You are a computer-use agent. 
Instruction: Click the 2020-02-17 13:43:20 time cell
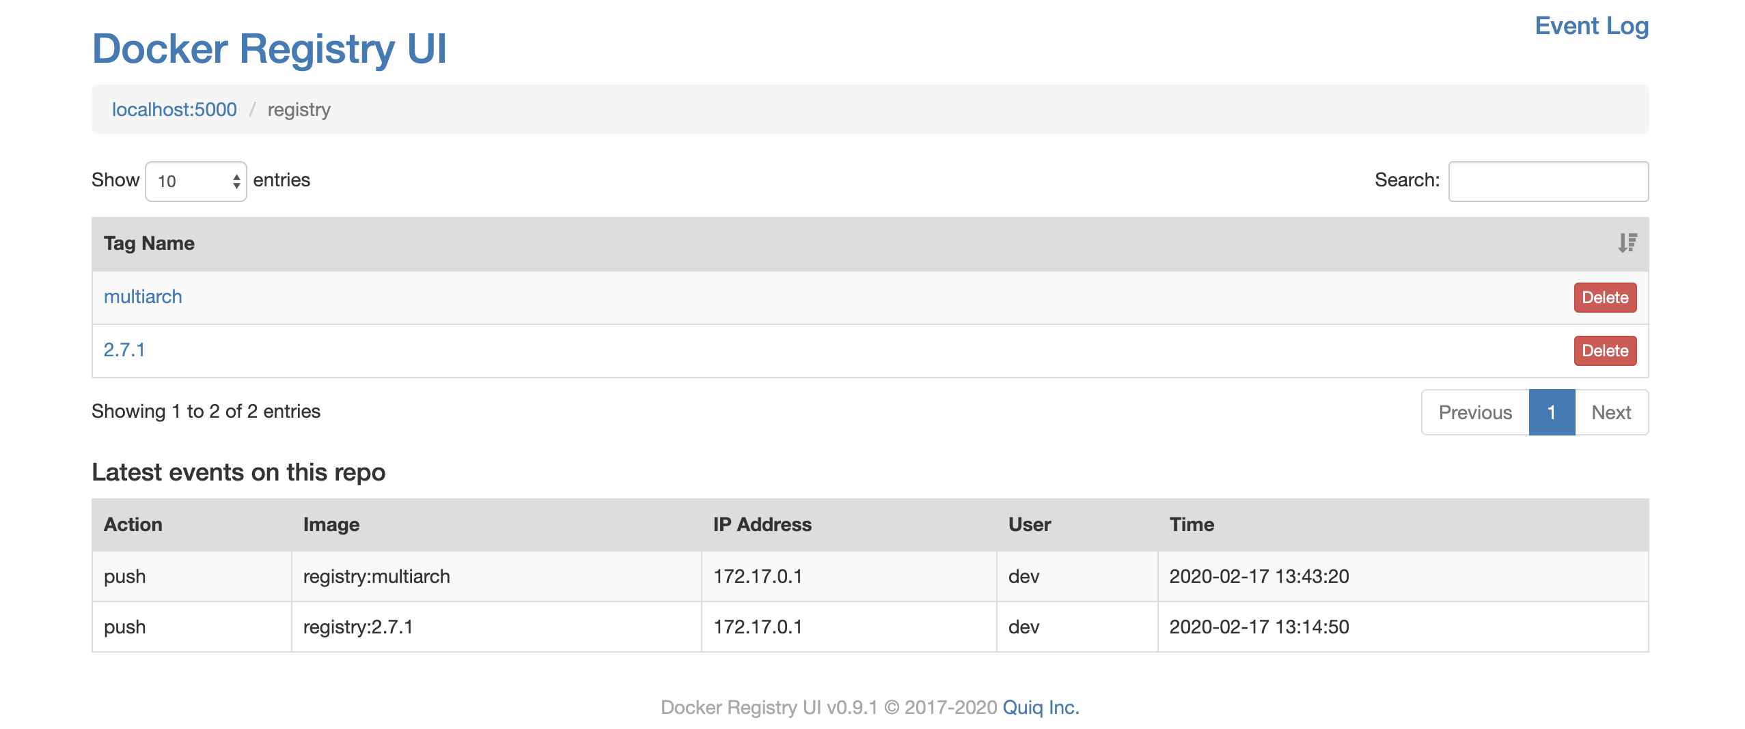click(1259, 577)
